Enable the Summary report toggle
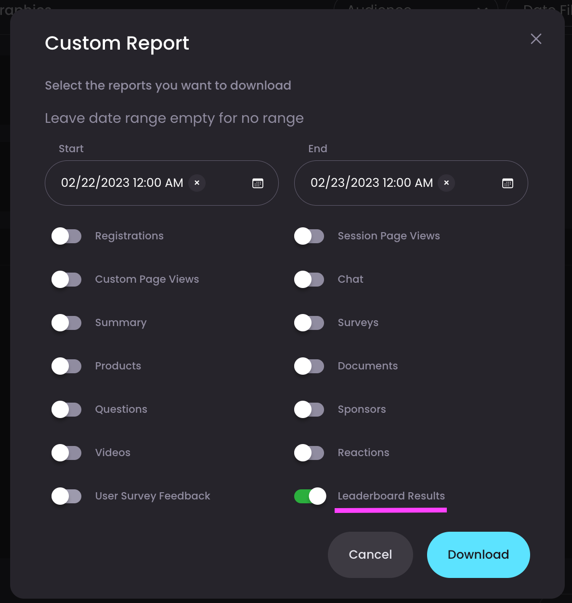The height and width of the screenshot is (603, 572). pyautogui.click(x=66, y=323)
